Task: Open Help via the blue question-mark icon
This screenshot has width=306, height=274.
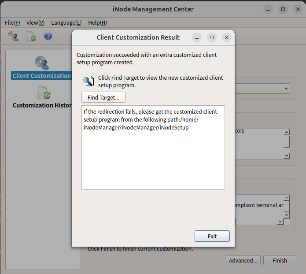Action: coord(48,37)
